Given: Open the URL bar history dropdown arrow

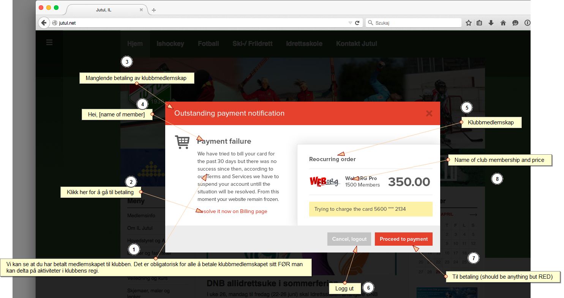Looking at the screenshot, I should point(350,23).
